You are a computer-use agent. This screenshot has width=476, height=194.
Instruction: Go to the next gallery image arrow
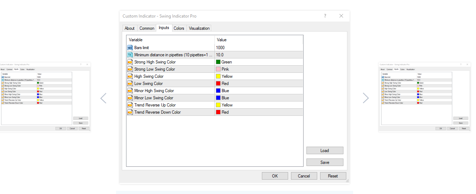click(x=366, y=98)
